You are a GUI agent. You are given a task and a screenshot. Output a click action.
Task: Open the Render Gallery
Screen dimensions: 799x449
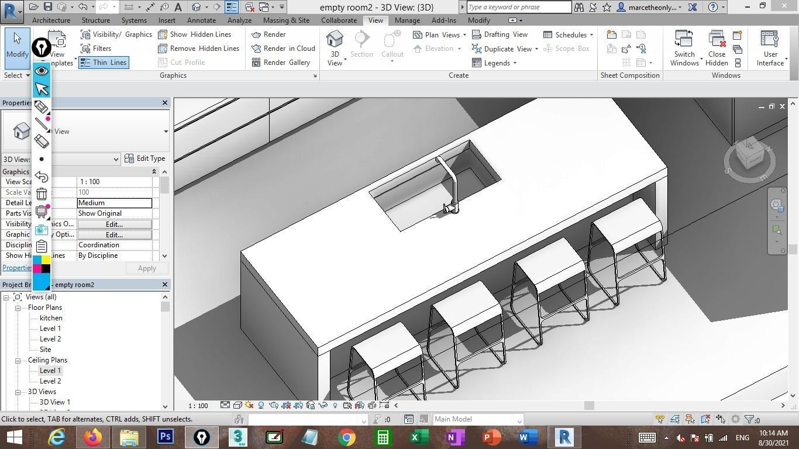pyautogui.click(x=281, y=63)
